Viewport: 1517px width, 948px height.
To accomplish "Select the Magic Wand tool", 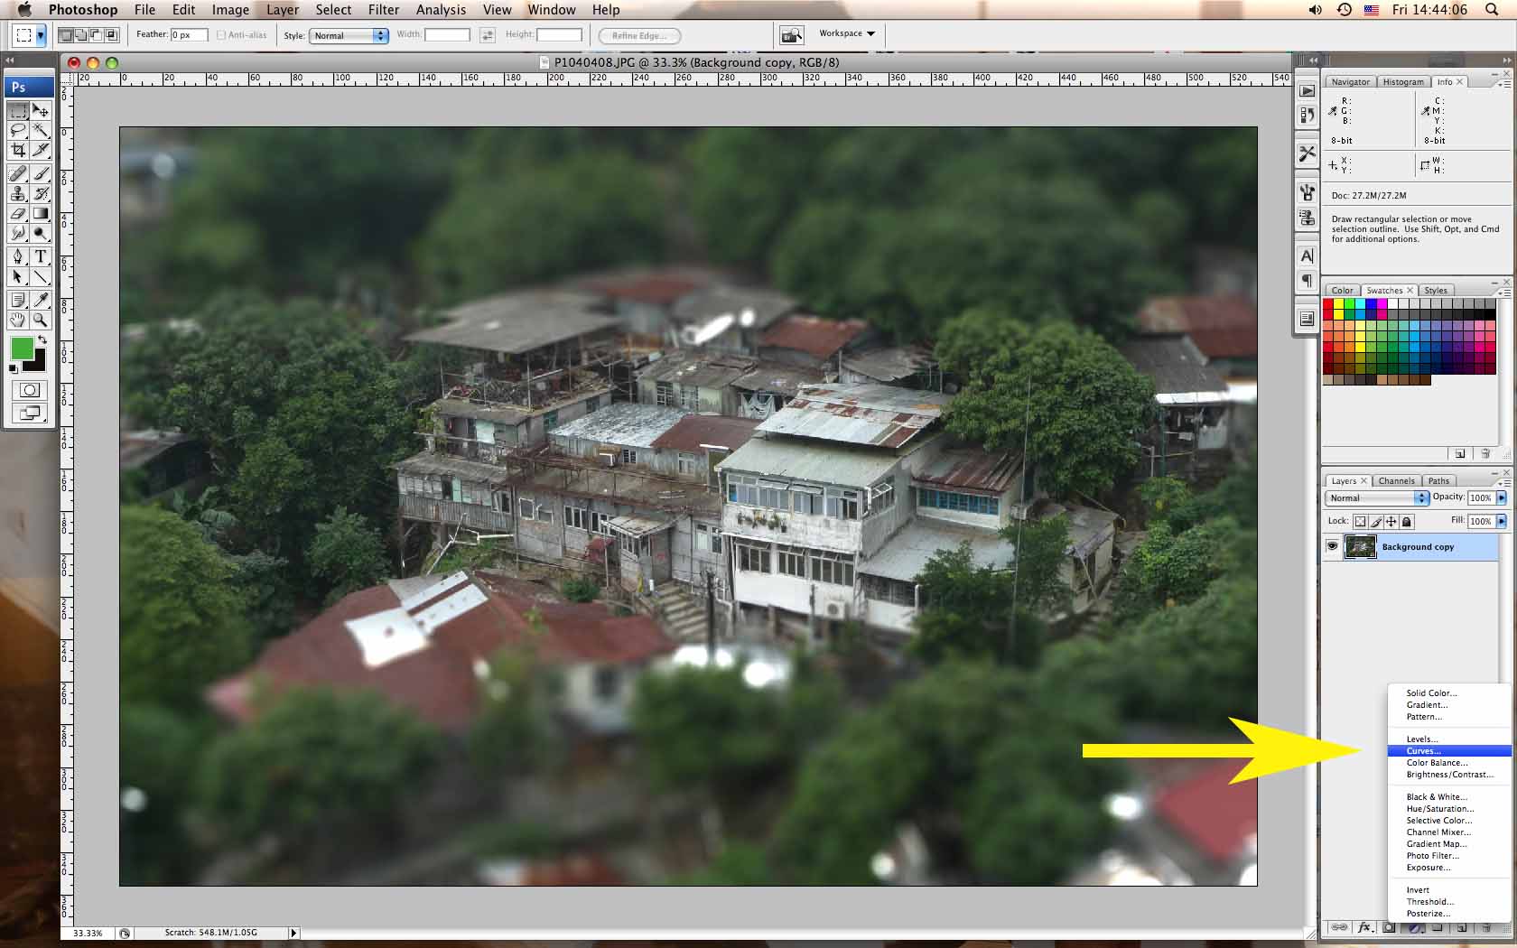I will (41, 130).
